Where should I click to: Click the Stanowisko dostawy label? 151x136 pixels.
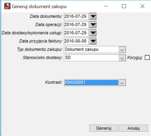pyautogui.click(x=43, y=58)
